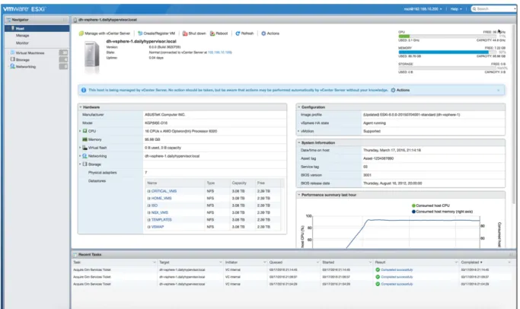This screenshot has height=309, width=520.
Task: Click the Queued column header
Action: pos(276,263)
